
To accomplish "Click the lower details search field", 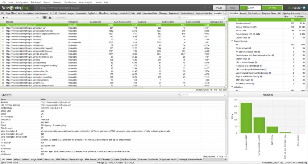I will click(x=202, y=95).
